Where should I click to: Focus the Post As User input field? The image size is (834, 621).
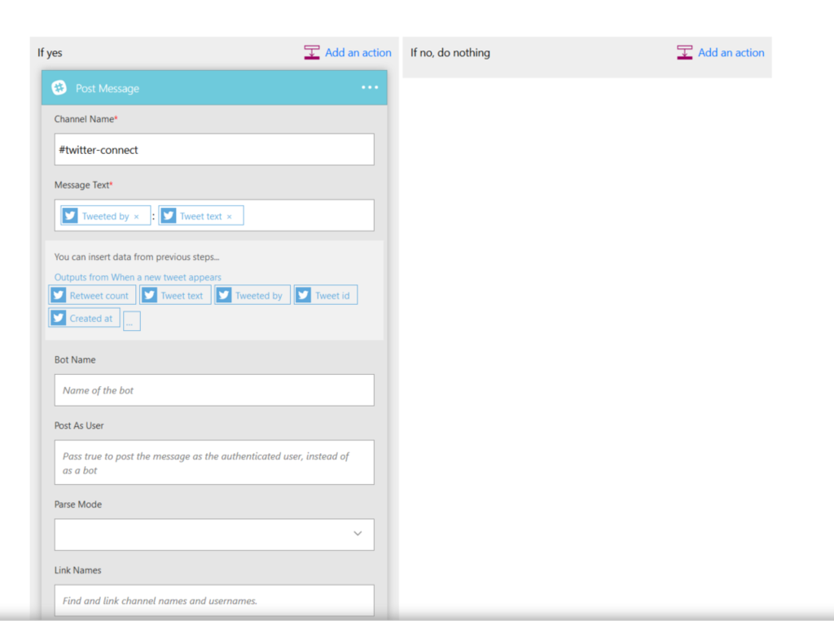pos(214,462)
